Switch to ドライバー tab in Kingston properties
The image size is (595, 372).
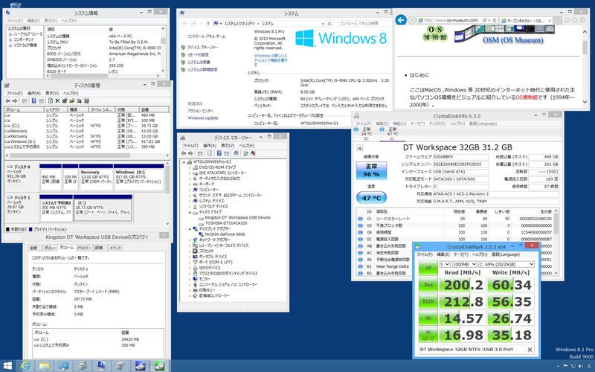[84, 248]
